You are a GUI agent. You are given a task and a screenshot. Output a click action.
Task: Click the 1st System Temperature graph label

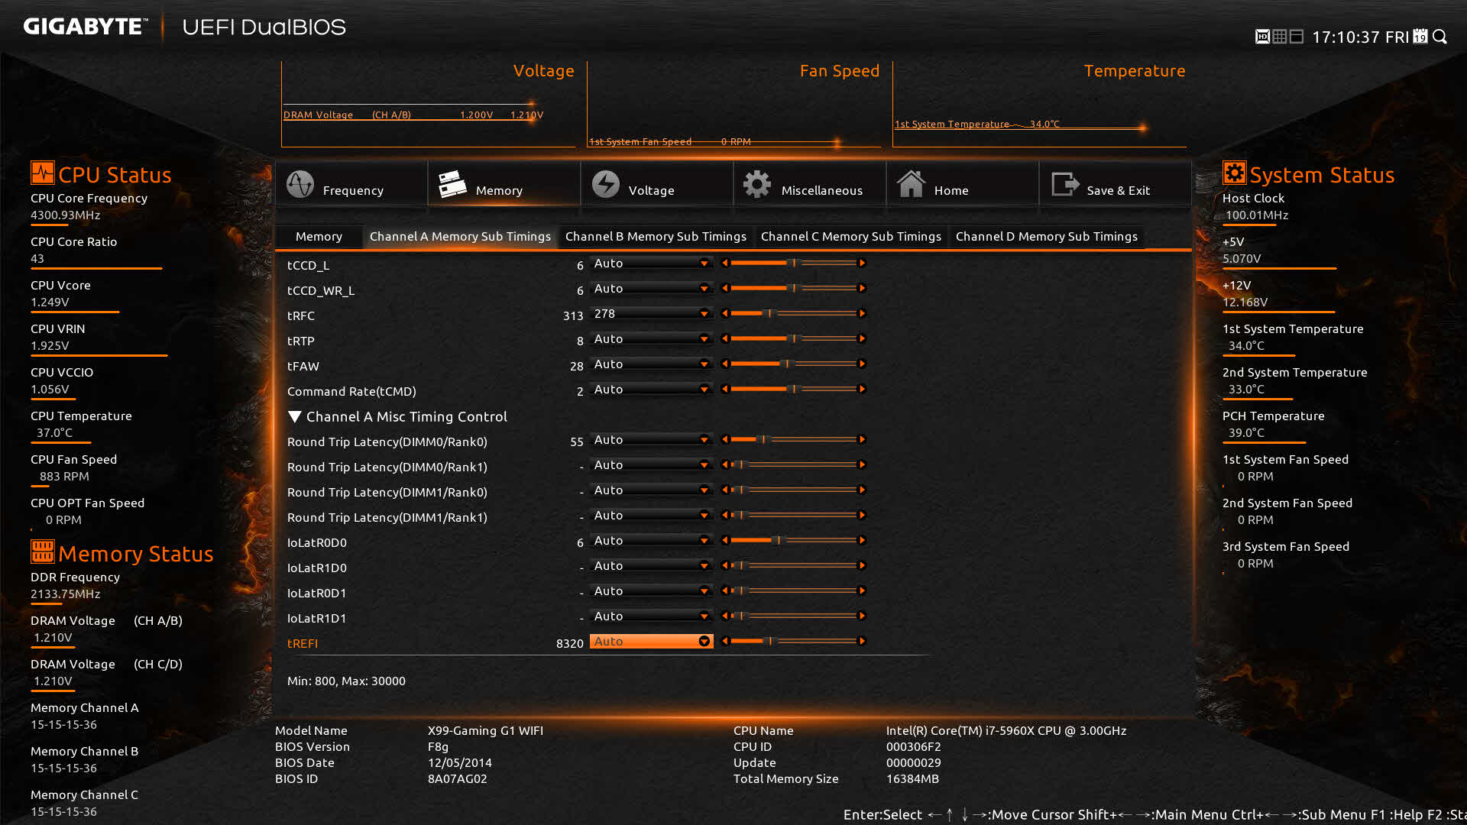pos(952,124)
